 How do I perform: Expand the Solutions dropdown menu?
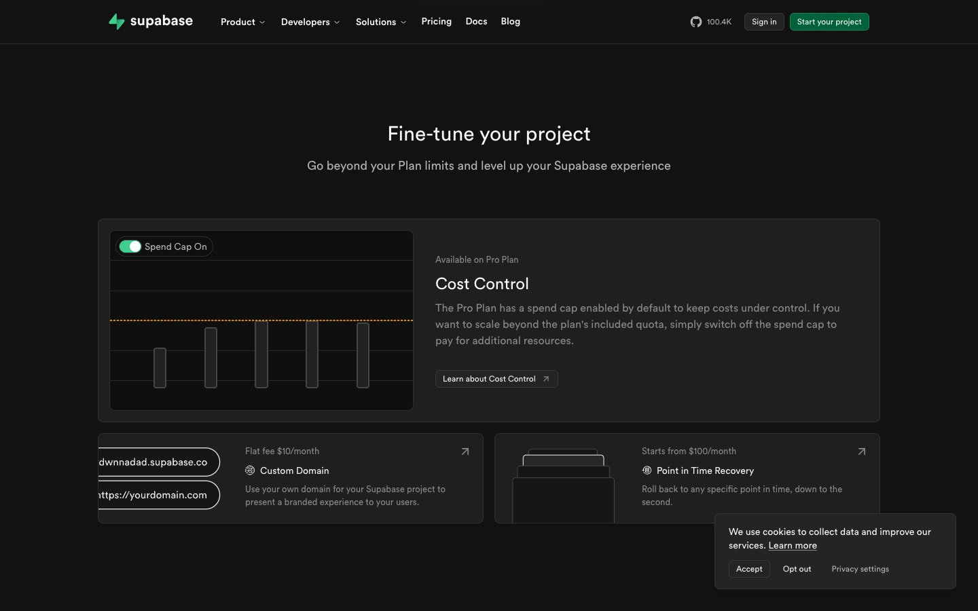coord(380,22)
